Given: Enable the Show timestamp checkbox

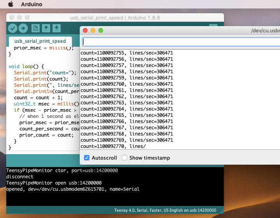Looking at the screenshot, I should click(x=124, y=158).
